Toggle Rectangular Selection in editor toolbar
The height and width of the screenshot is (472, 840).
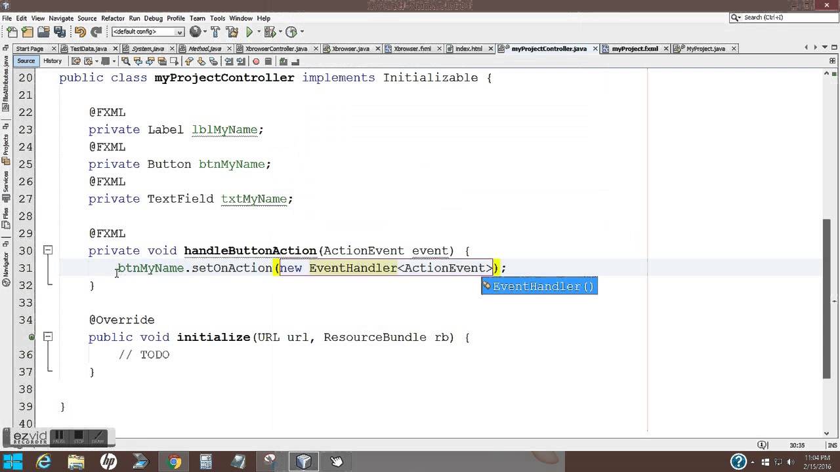tap(174, 61)
